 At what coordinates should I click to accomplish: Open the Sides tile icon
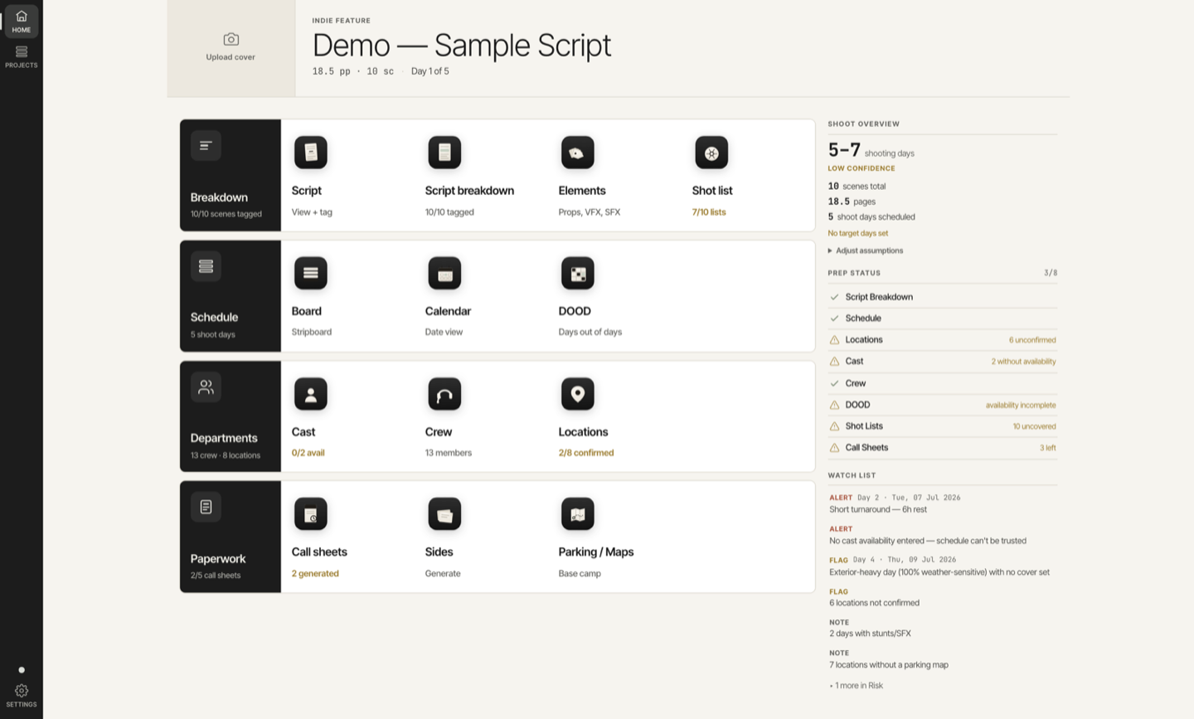pyautogui.click(x=444, y=514)
